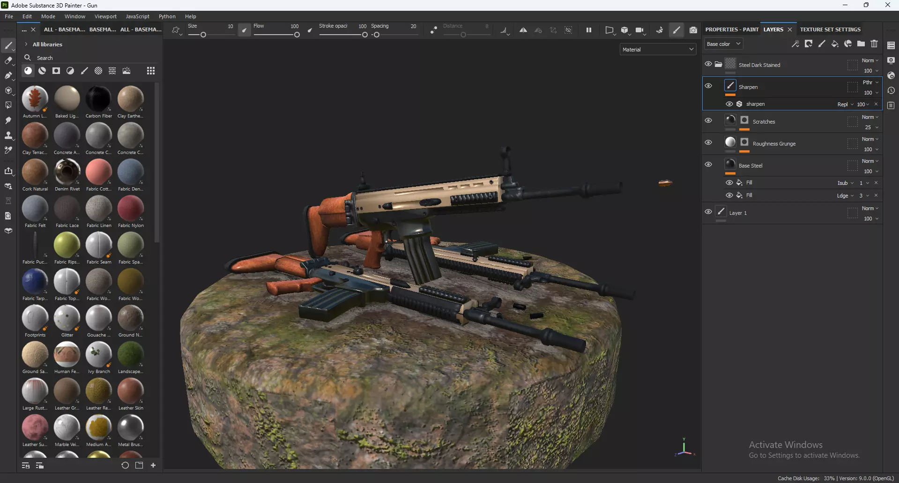
Task: Filter assets by filters half-circle icon
Action: (x=70, y=71)
